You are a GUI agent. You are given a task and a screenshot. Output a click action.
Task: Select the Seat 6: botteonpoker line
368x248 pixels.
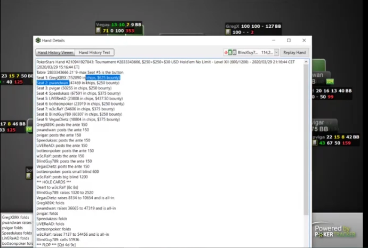[x=80, y=103]
